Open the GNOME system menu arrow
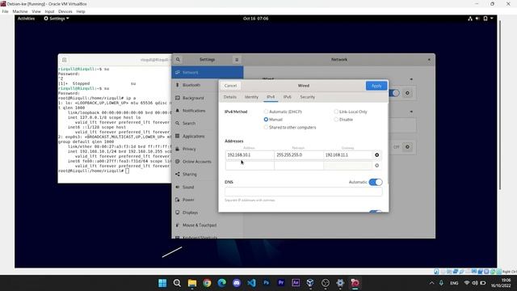517x291 pixels. [492, 19]
